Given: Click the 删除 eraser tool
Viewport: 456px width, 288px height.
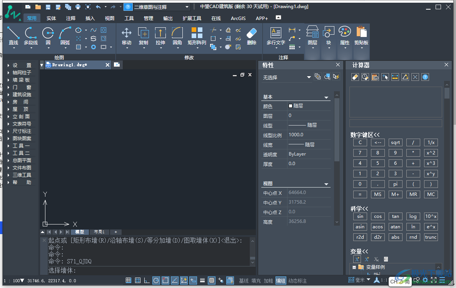Looking at the screenshot, I should [x=252, y=36].
